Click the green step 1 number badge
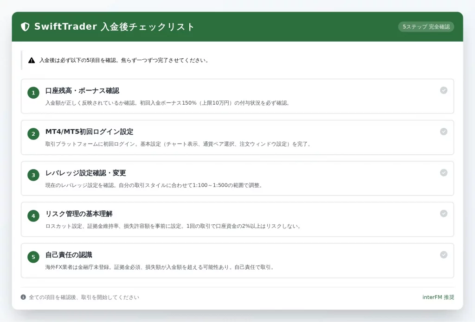Image resolution: width=475 pixels, height=322 pixels. (33, 93)
